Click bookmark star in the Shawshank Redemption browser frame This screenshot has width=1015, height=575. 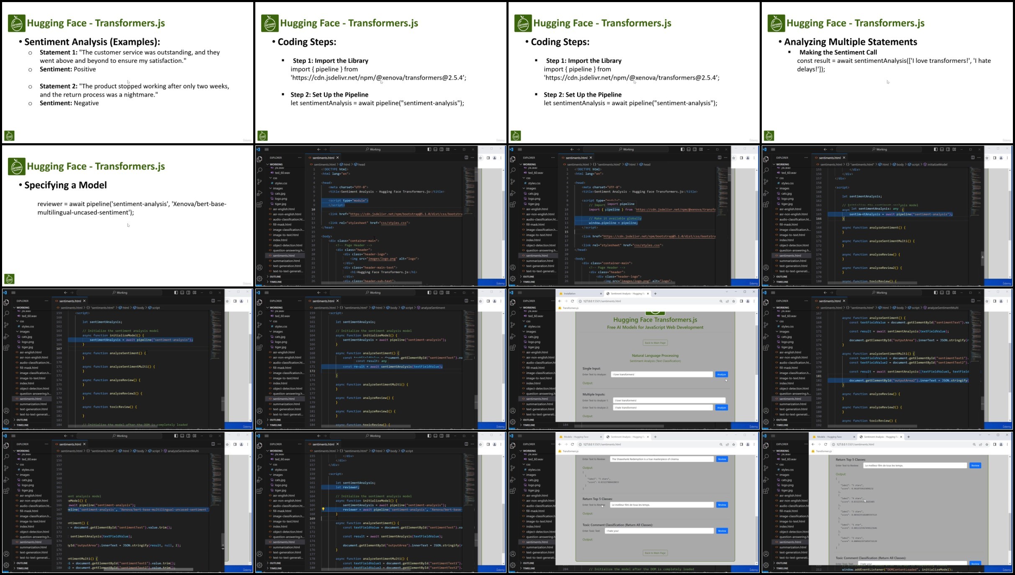(x=733, y=444)
